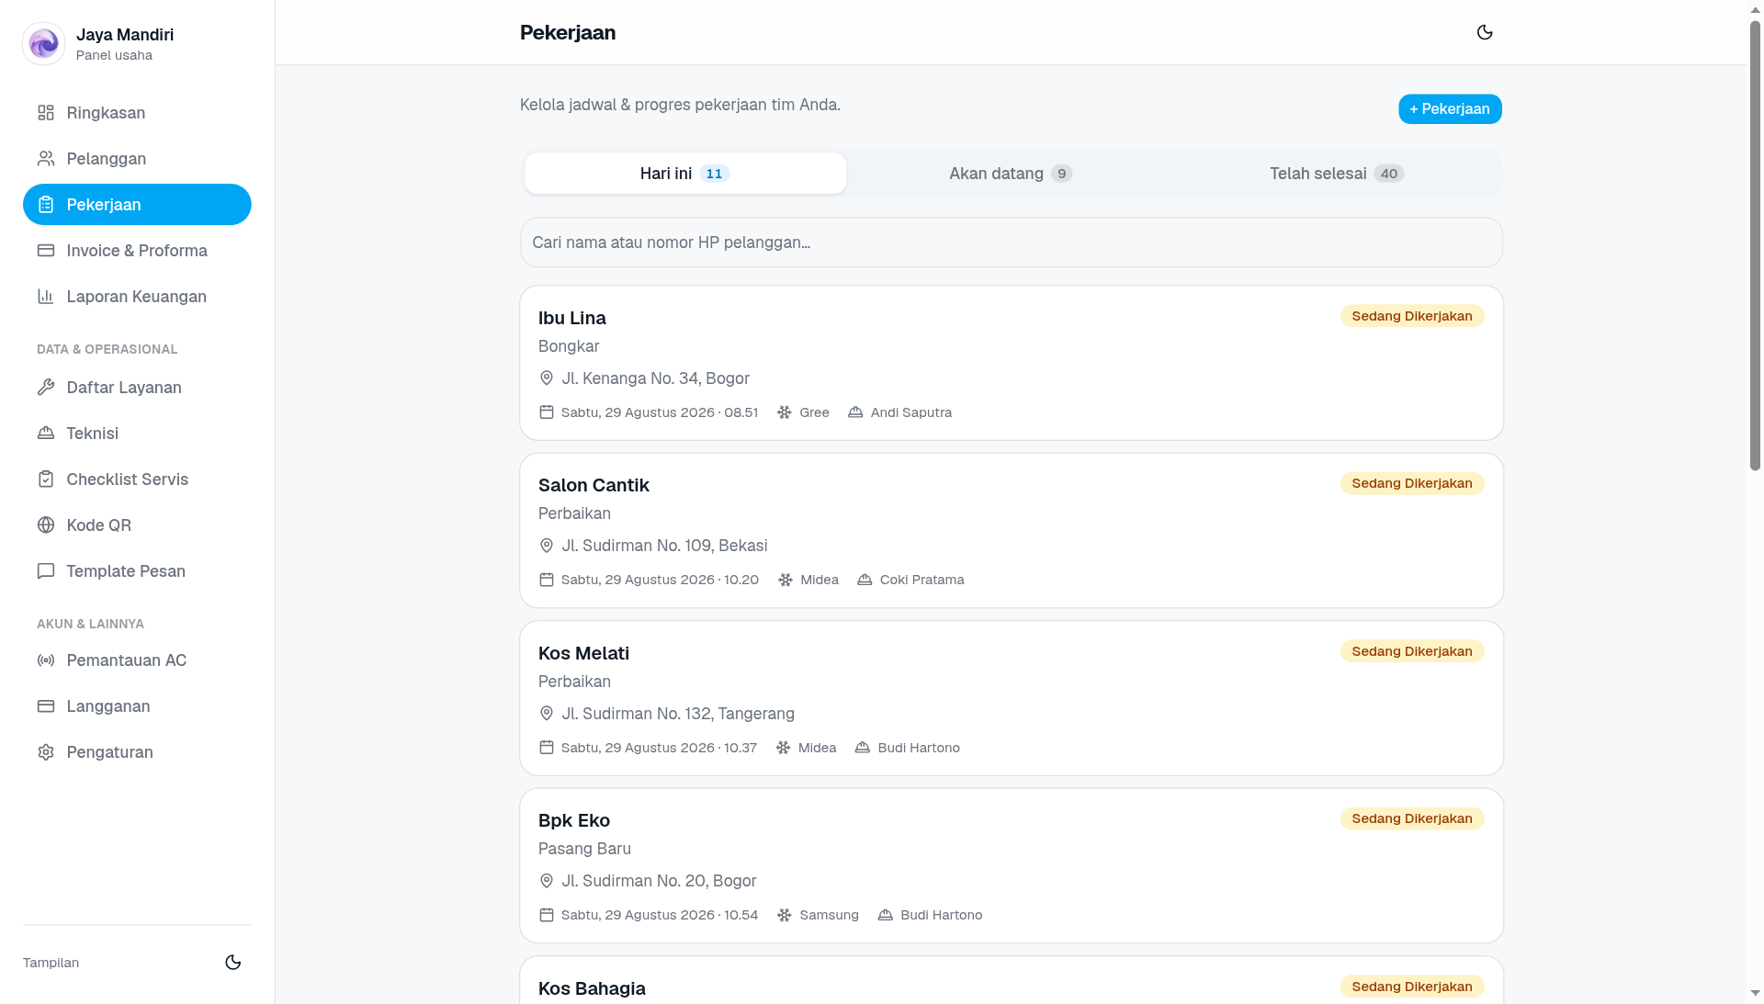Click the + Pekerjaan button
Image resolution: width=1764 pixels, height=1004 pixels.
point(1450,109)
